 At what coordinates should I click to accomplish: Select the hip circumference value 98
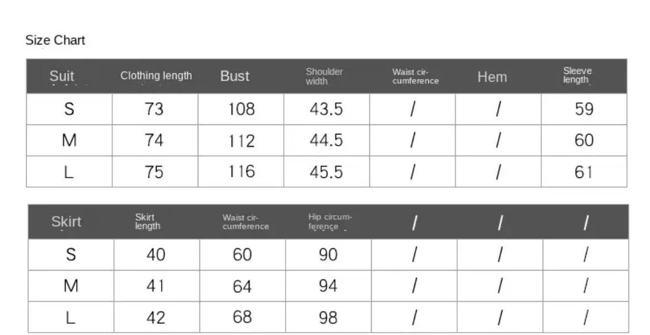coord(328,317)
